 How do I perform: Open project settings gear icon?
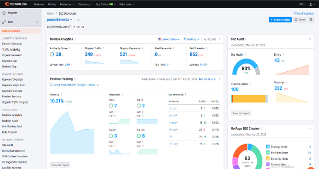click(x=311, y=20)
